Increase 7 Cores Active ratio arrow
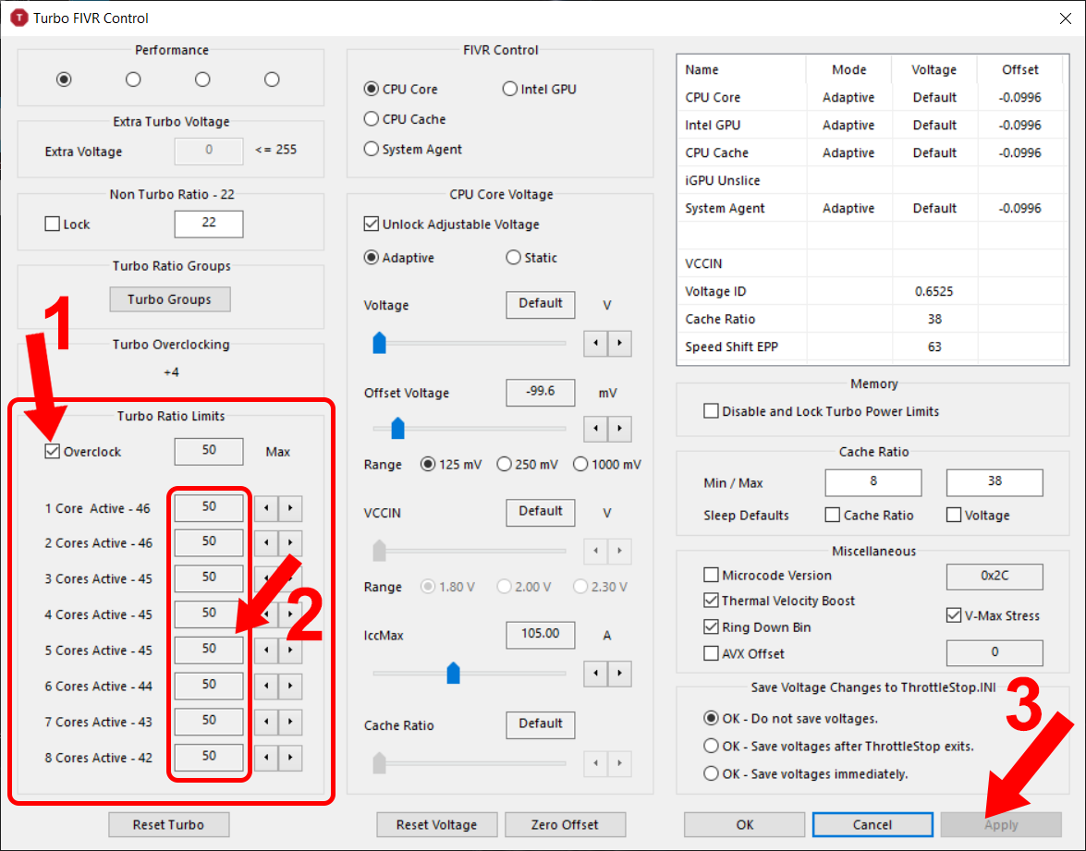Screen dimensions: 1086x851 pos(290,722)
